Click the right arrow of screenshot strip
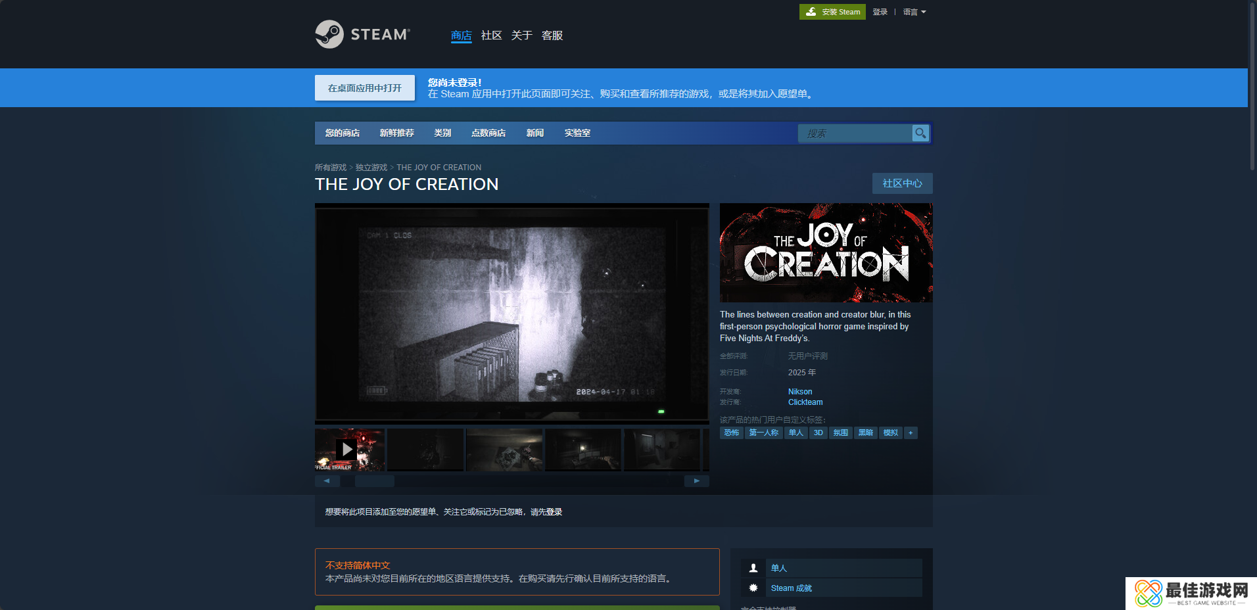The image size is (1257, 610). pos(696,481)
